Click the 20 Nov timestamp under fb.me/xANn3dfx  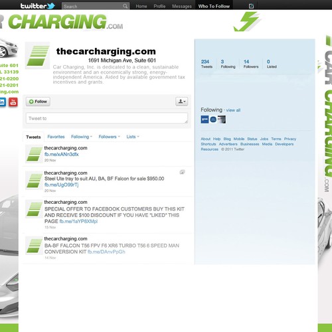(50, 160)
